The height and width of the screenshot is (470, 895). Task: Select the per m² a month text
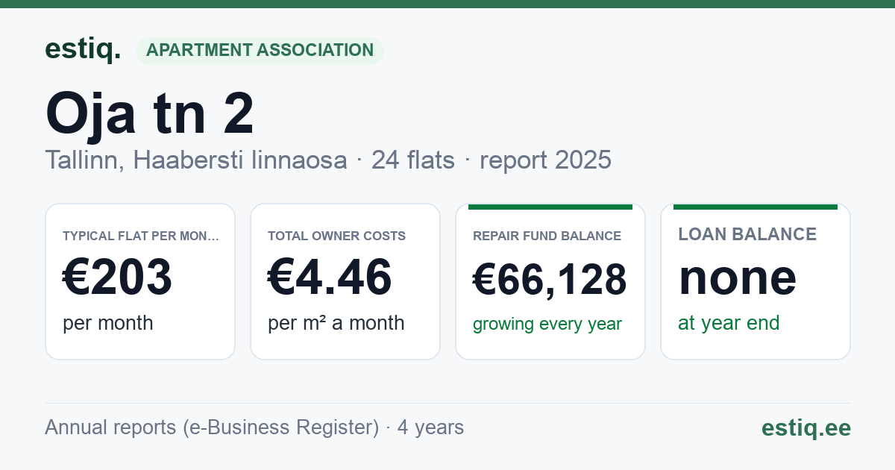tap(336, 323)
